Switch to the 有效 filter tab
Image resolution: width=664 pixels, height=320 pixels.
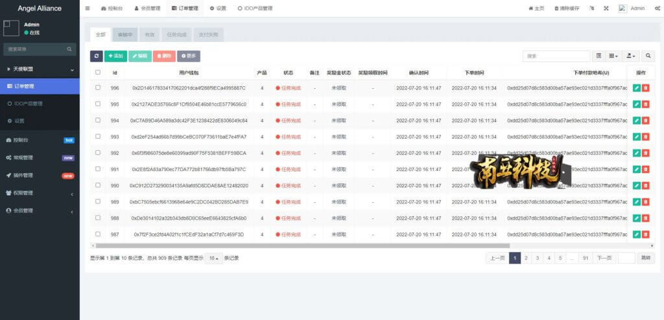150,35
